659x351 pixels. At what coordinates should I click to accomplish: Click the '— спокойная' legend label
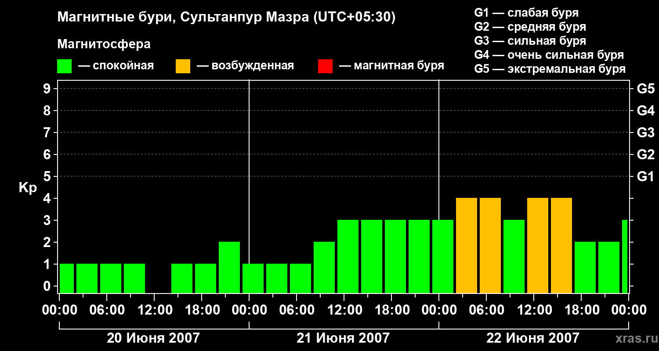(116, 66)
